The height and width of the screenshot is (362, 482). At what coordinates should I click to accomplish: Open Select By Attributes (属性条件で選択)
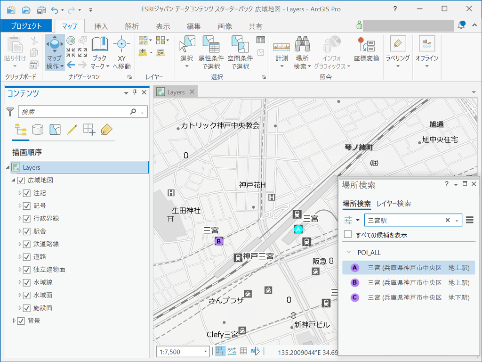click(211, 52)
